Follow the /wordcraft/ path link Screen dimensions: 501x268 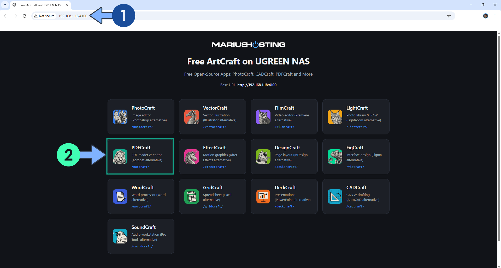[141, 206]
